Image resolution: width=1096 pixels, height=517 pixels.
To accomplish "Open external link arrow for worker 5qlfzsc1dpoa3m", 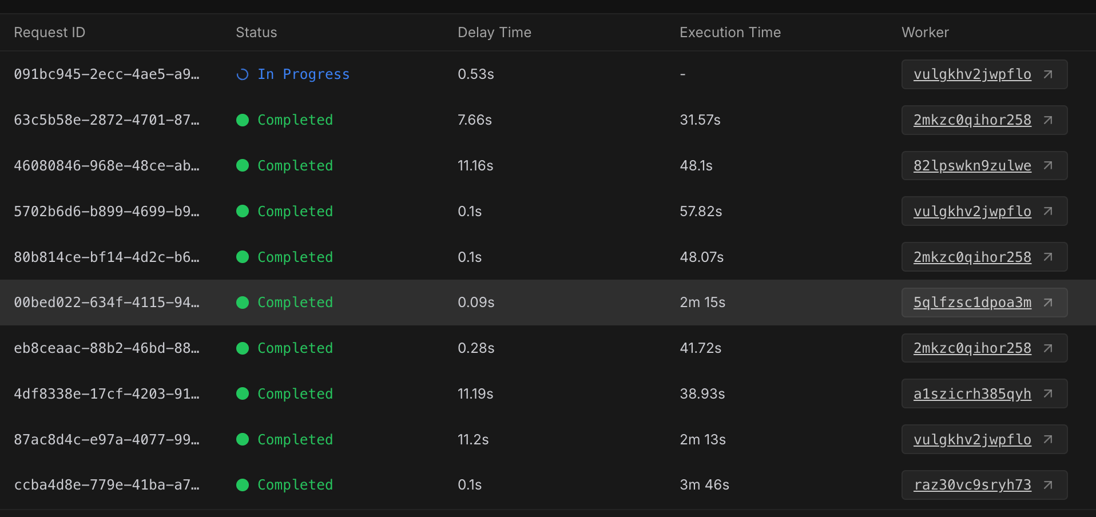I will (x=1048, y=303).
